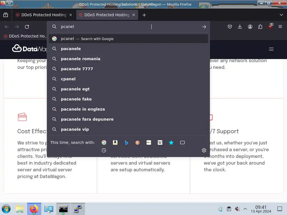Open search settings gear icon
Screen dimensions: 287x215
coord(204,150)
